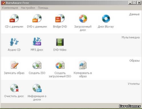Maximize the BurnAware Free window
The height and width of the screenshot is (109, 142).
click(135, 3)
